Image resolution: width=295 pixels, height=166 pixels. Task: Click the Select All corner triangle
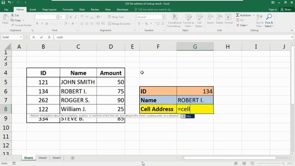[x=7, y=47]
